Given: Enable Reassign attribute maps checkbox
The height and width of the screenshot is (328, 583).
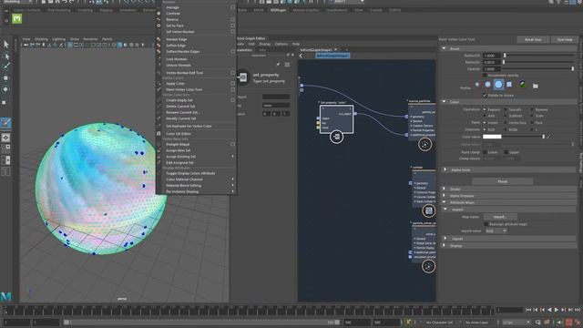Looking at the screenshot, I should (x=486, y=224).
